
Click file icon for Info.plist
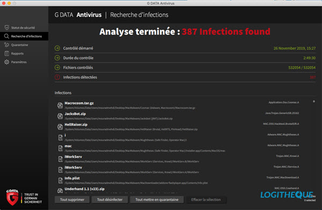tap(60, 180)
